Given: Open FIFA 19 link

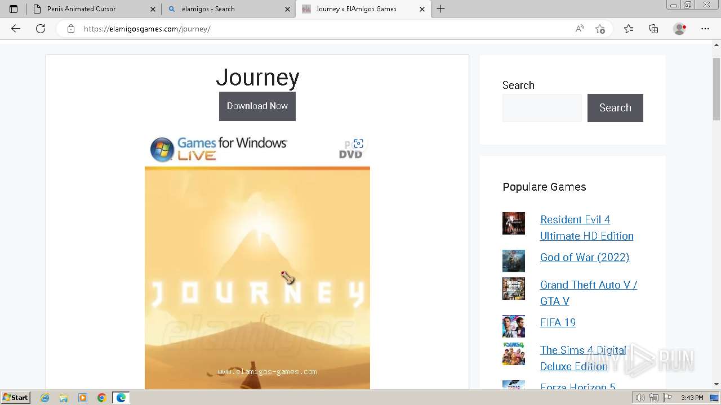Looking at the screenshot, I should [x=558, y=322].
